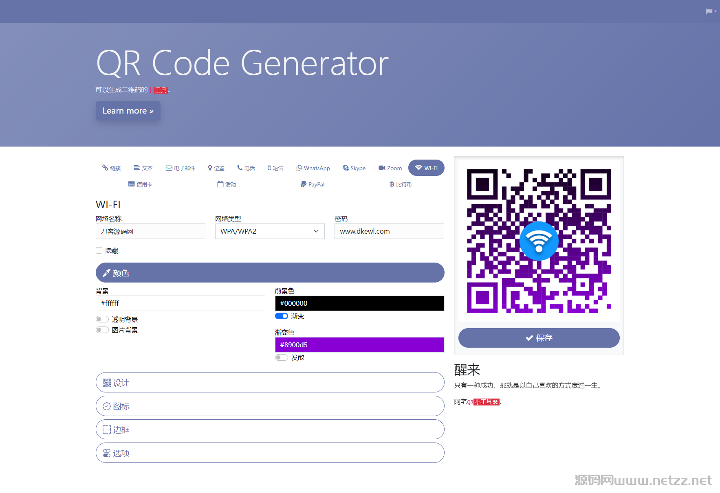Expand the 图标 section
The width and height of the screenshot is (720, 493).
pos(270,406)
